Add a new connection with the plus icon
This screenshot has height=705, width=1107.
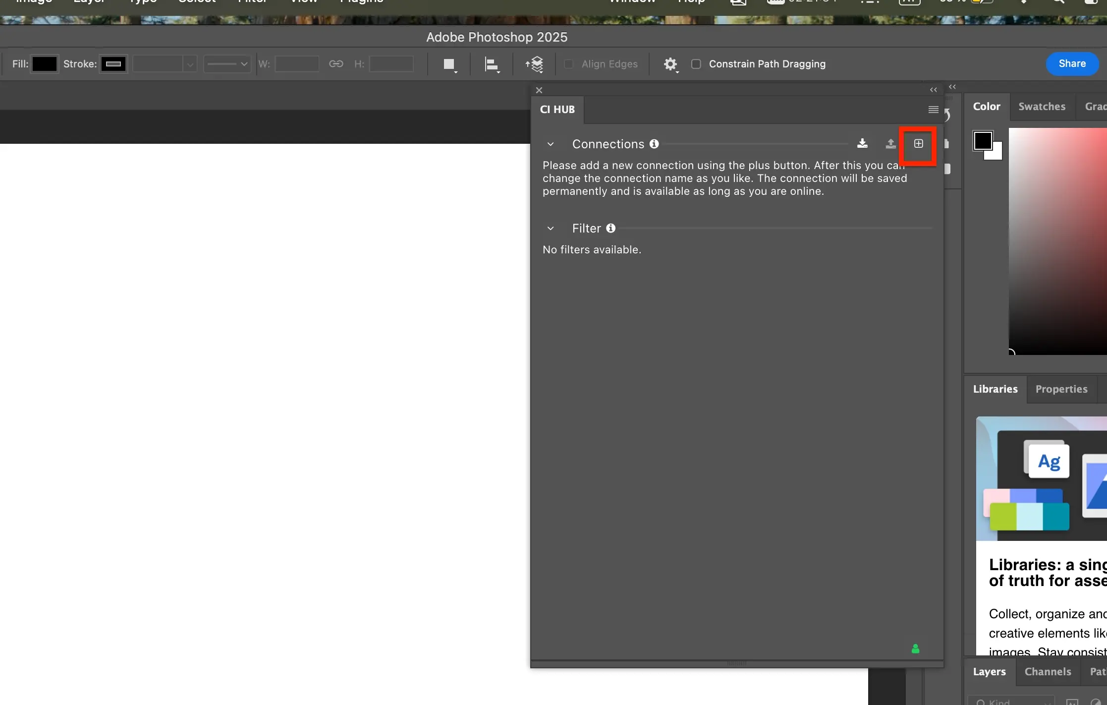(918, 144)
